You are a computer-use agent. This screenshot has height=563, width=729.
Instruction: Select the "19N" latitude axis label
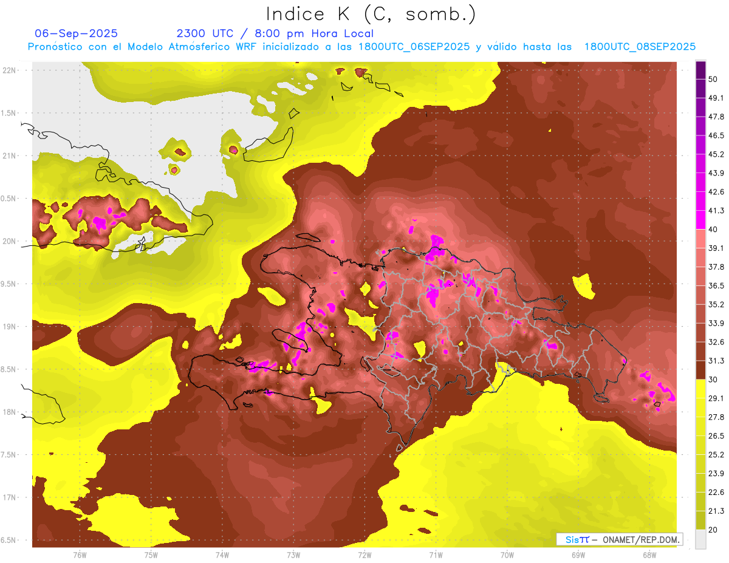(9, 327)
